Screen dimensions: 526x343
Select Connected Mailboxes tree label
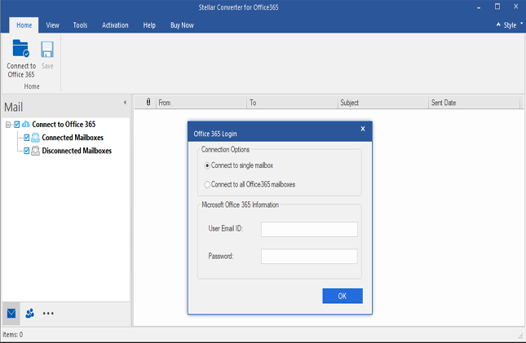[x=73, y=138]
